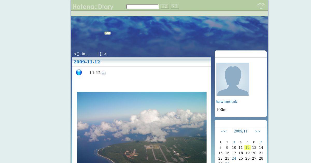Click the kawamotok profile avatar

tap(233, 79)
